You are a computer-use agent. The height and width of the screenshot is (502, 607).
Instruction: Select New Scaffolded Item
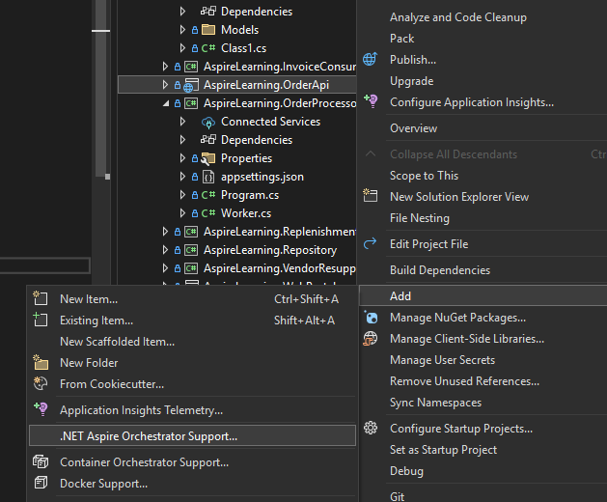(x=118, y=341)
